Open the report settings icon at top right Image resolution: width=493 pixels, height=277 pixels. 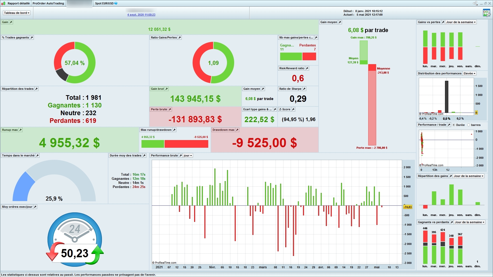[x=486, y=13]
